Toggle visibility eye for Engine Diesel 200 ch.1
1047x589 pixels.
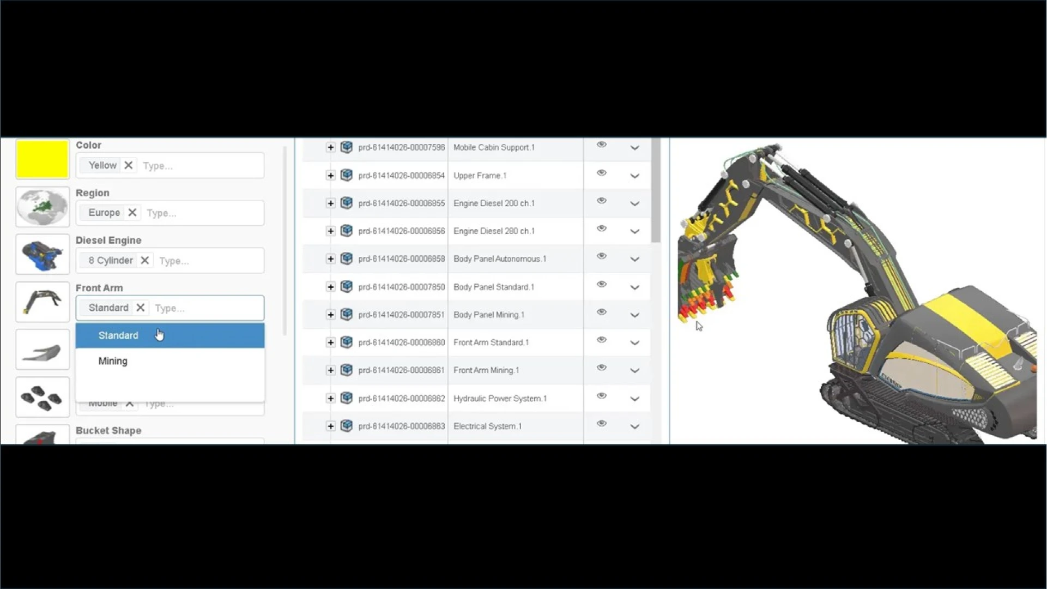pos(602,201)
